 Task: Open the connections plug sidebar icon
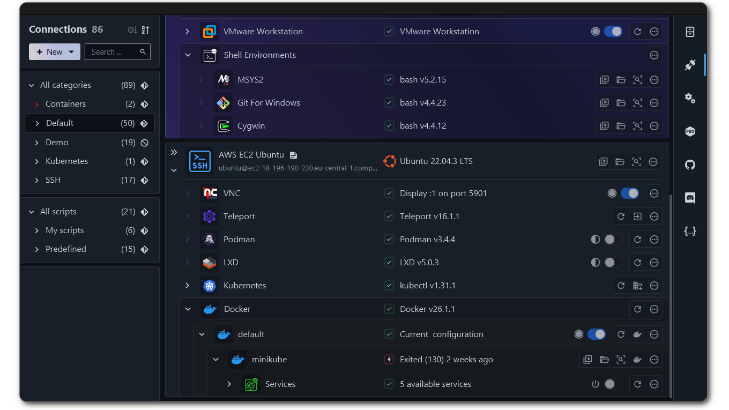tap(690, 65)
